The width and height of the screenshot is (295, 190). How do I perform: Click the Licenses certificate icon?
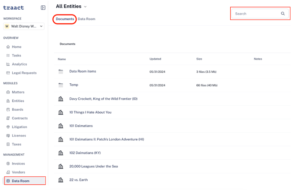(x=8, y=135)
